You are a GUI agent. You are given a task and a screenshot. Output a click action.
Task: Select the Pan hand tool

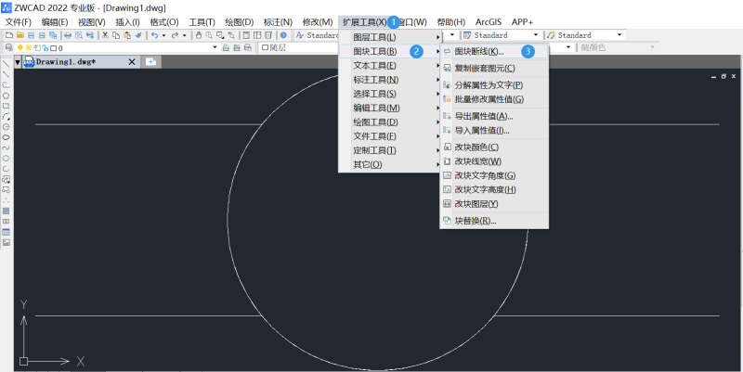coord(196,35)
